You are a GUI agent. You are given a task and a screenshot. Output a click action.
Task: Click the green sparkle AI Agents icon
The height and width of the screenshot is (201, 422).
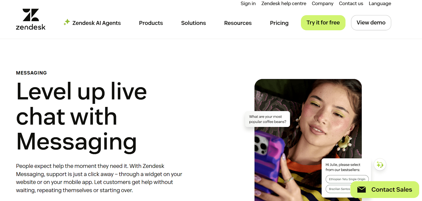67,22
